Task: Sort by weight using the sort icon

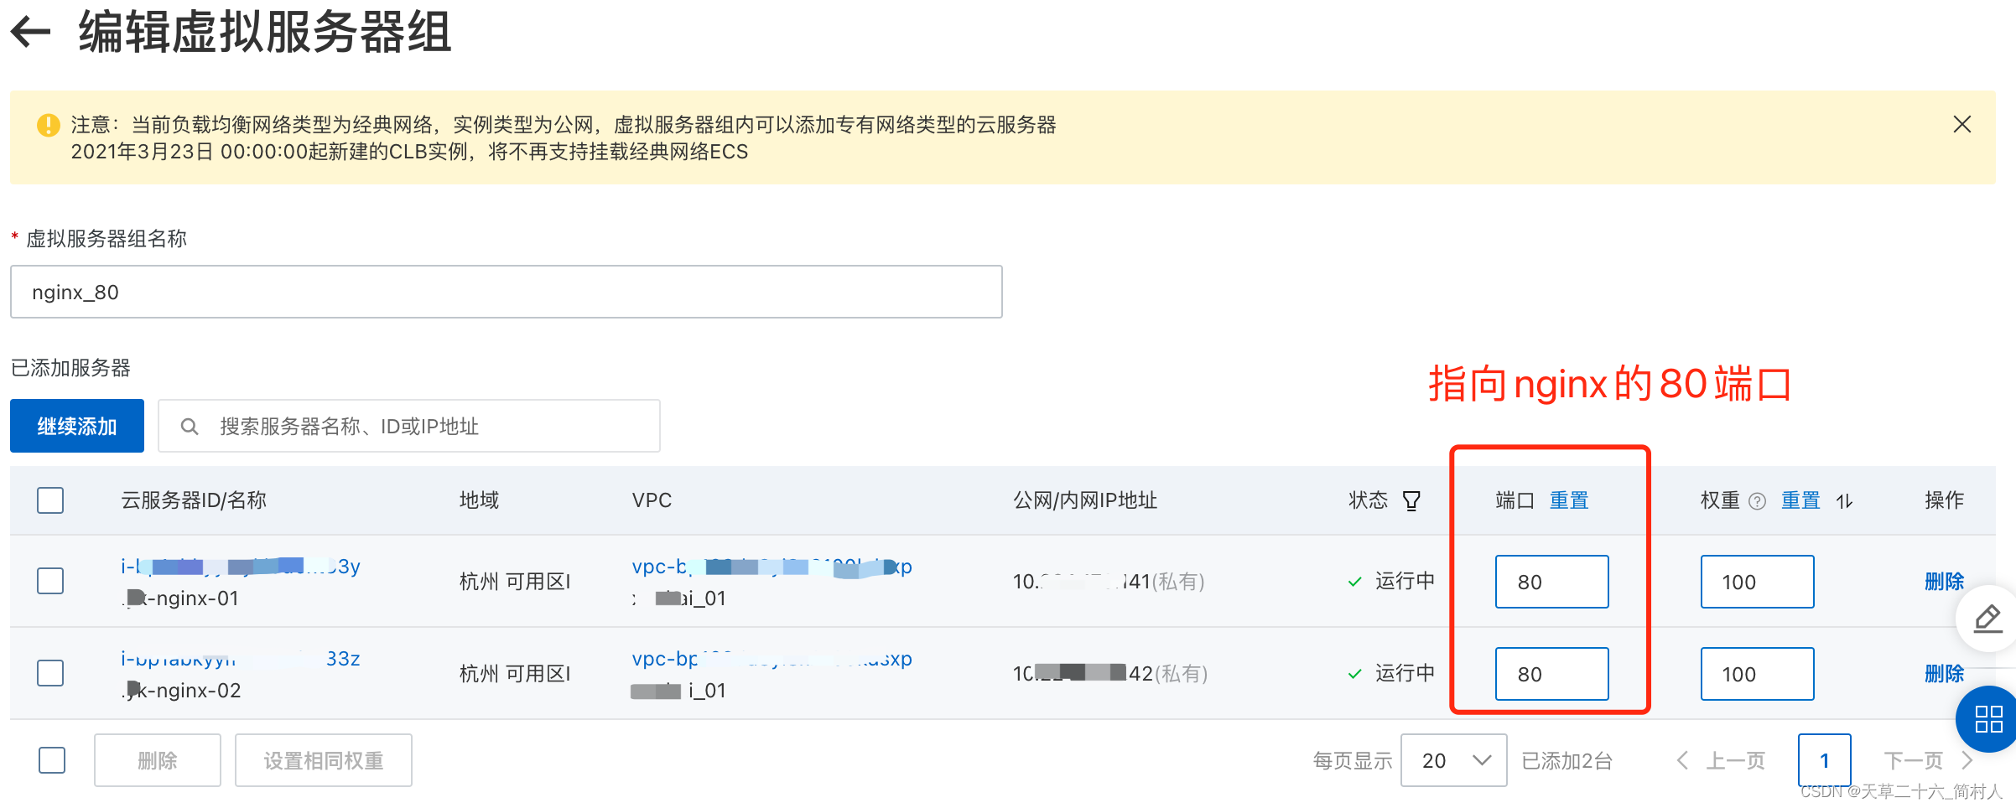Action: pyautogui.click(x=1844, y=501)
